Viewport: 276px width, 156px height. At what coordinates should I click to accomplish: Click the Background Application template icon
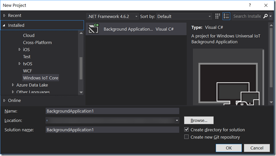point(93,29)
